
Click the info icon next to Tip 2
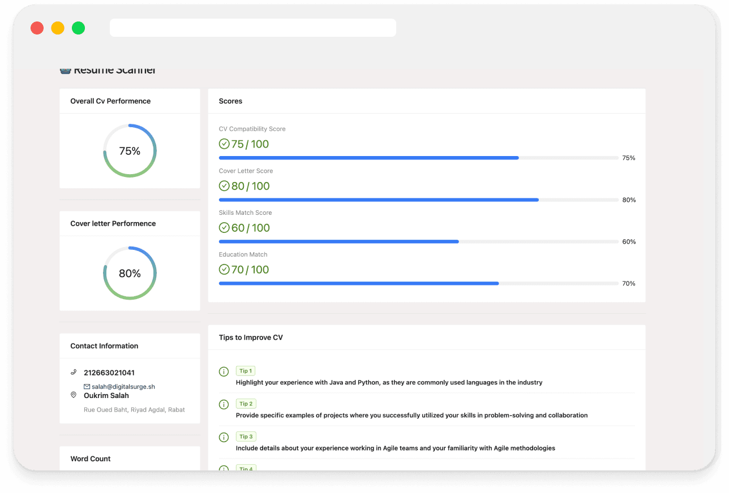pyautogui.click(x=224, y=404)
